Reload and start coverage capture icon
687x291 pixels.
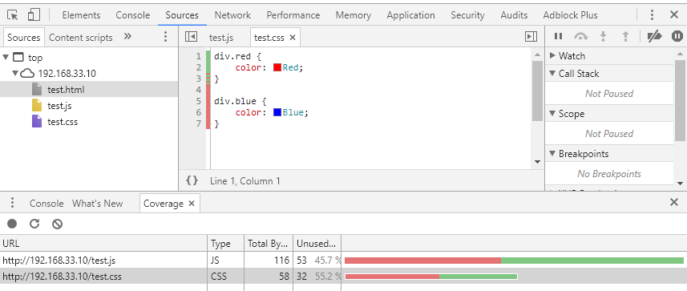34,224
